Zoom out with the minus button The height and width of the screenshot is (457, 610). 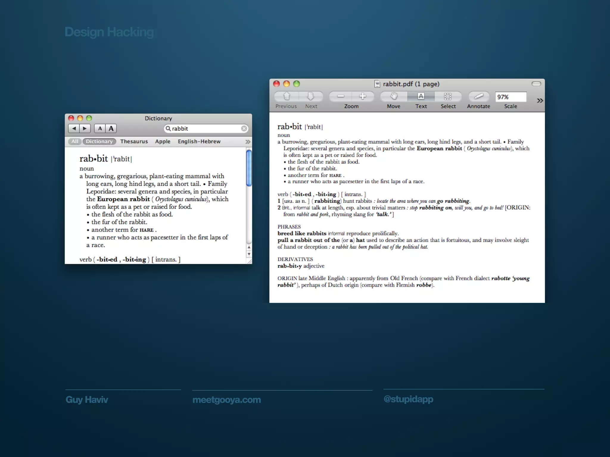tap(340, 96)
